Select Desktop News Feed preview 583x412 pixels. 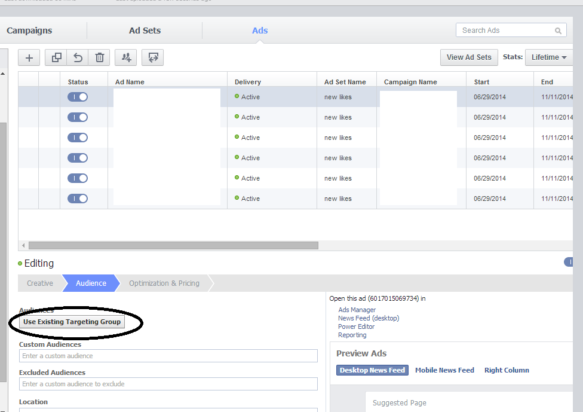[372, 370]
